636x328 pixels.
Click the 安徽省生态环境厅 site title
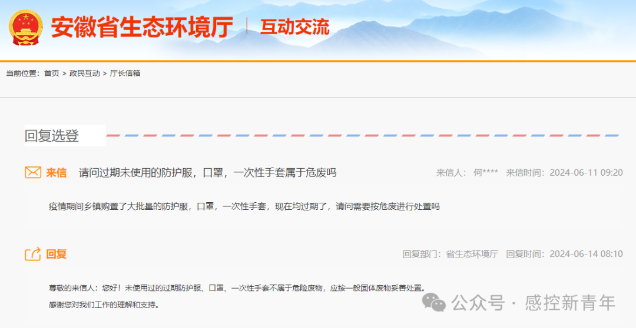[x=141, y=27]
